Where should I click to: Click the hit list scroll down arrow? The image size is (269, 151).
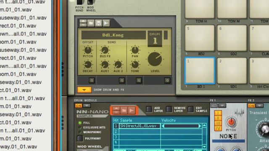point(204,146)
